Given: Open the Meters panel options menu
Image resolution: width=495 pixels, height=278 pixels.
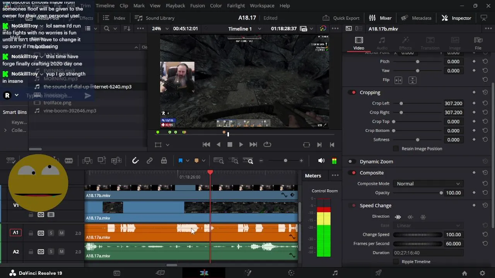Looking at the screenshot, I should pos(335,176).
